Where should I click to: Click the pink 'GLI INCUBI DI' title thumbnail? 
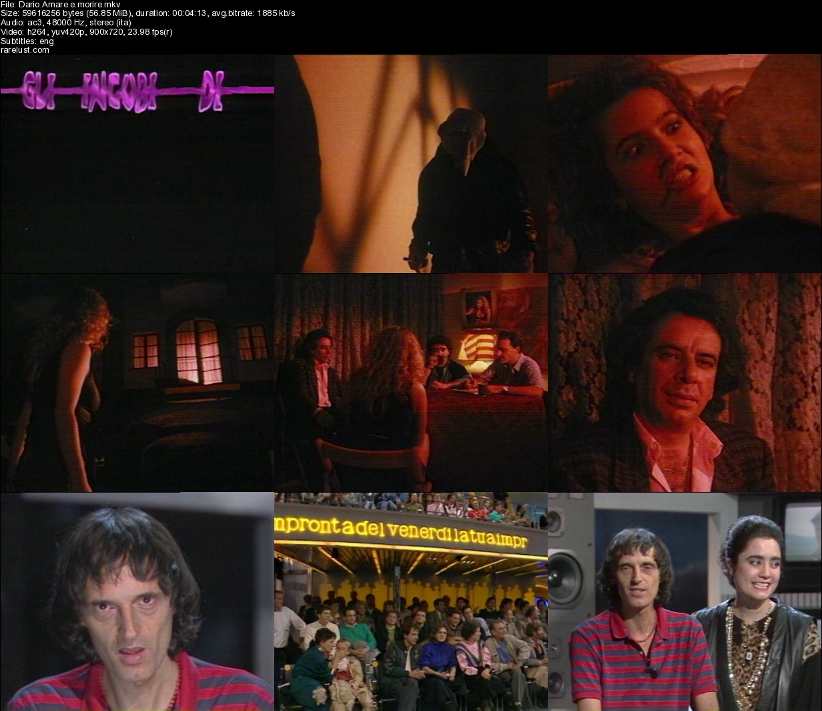pyautogui.click(x=137, y=164)
